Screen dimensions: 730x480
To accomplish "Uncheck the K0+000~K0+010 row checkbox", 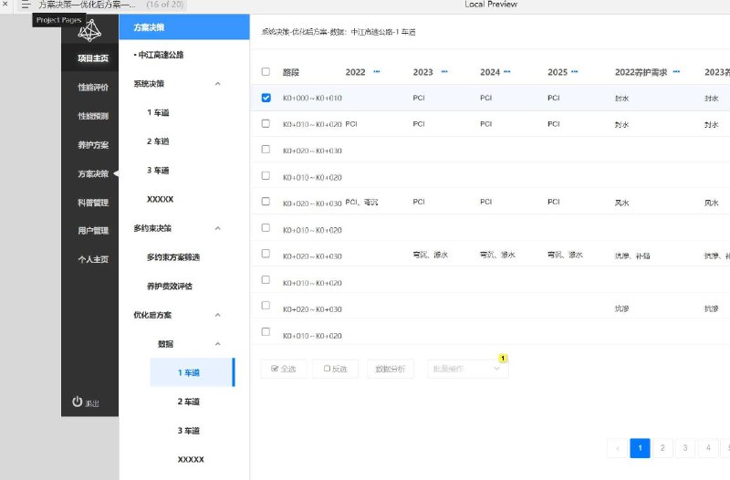I will click(x=266, y=98).
